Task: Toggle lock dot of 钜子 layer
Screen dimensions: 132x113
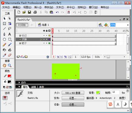Action: point(47,43)
